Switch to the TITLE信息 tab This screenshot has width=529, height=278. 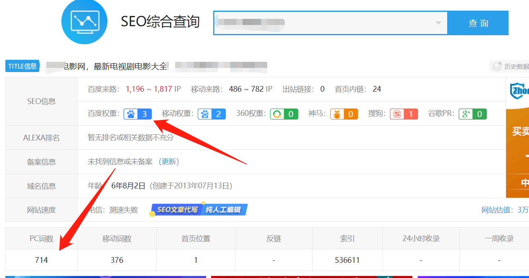pyautogui.click(x=22, y=66)
